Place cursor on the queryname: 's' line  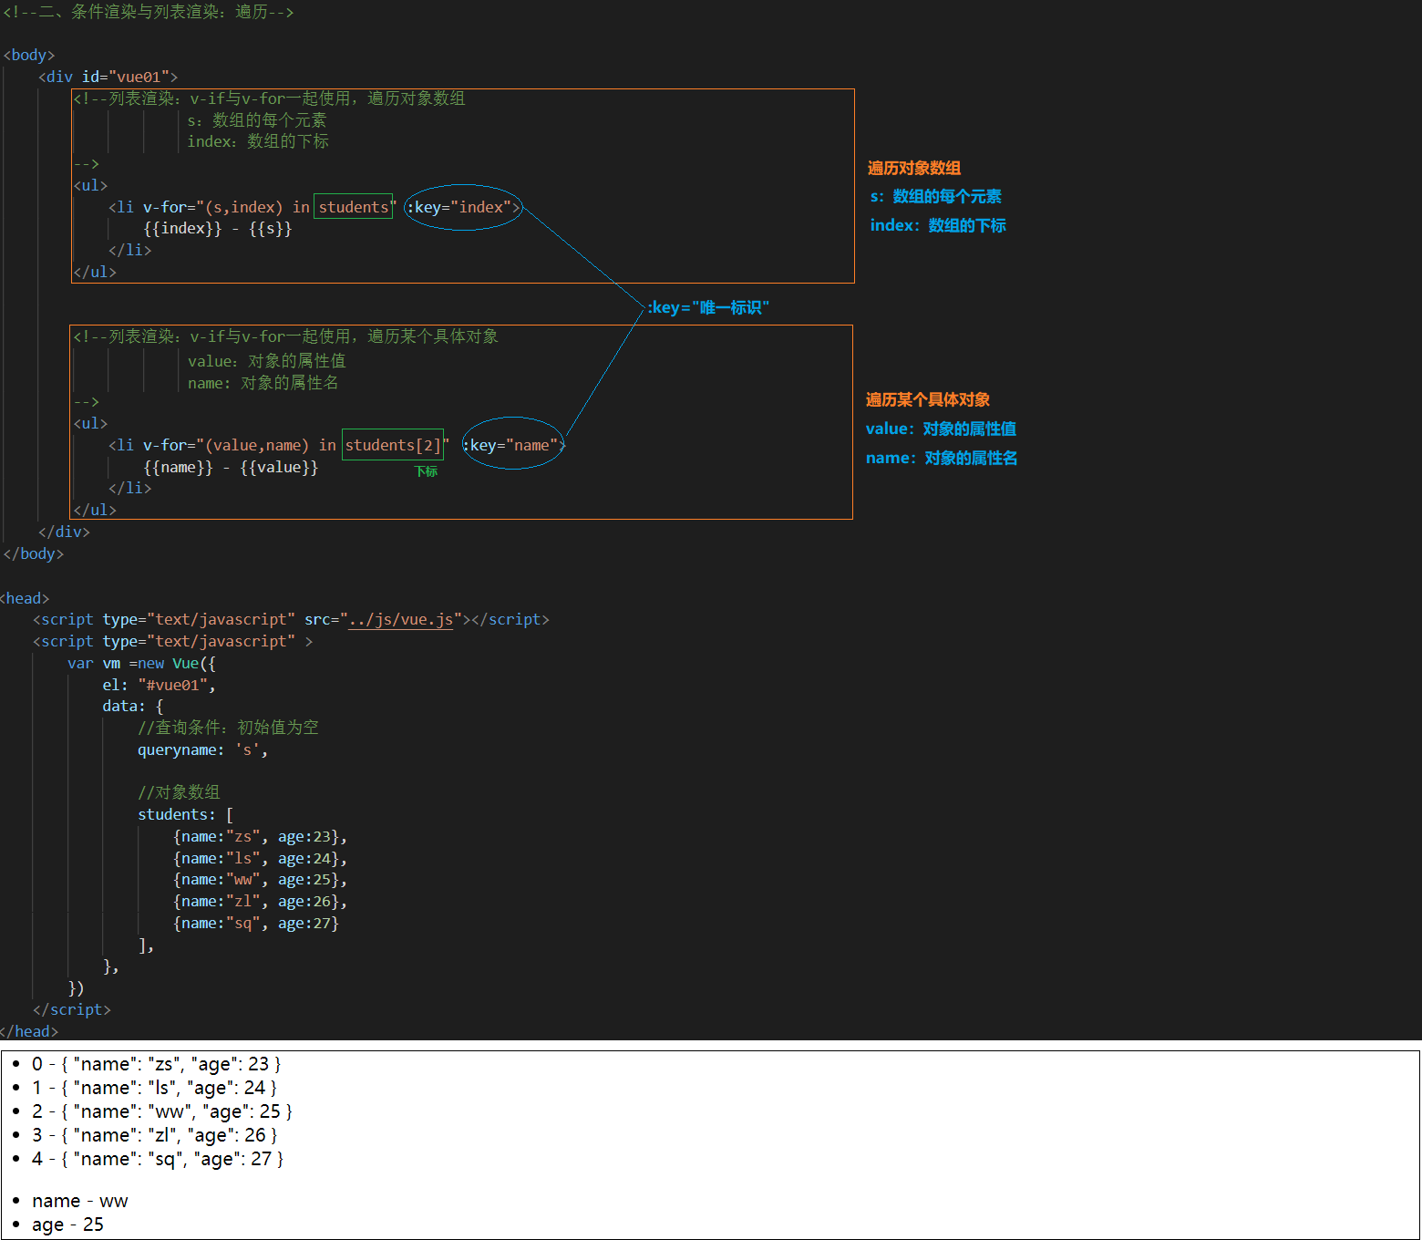coord(202,750)
